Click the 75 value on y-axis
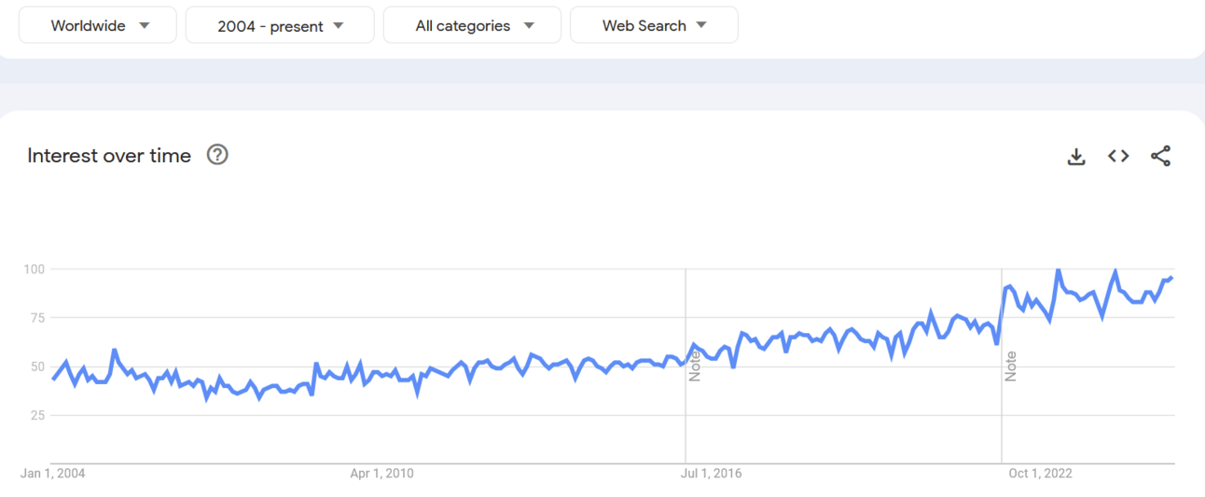The image size is (1205, 497). pyautogui.click(x=37, y=318)
